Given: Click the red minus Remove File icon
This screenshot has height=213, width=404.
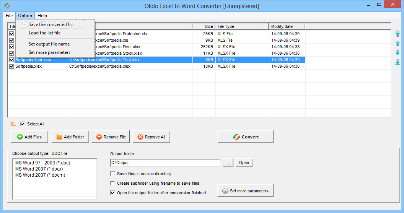Looking at the screenshot, I should click(x=99, y=137).
